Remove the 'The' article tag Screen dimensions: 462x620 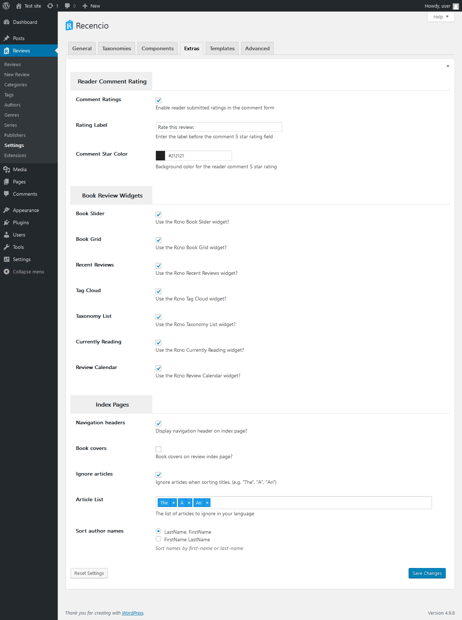click(174, 503)
